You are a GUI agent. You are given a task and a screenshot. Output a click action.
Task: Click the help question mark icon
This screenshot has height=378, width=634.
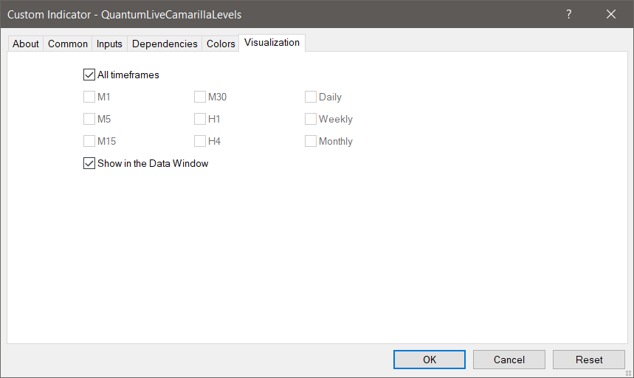(569, 14)
